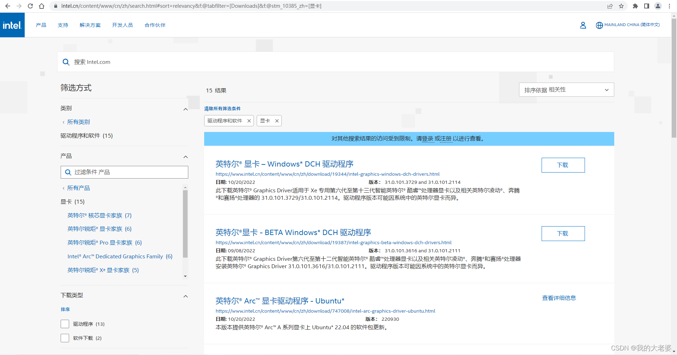Open the 排序依据 相关性 dropdown
This screenshot has height=355, width=677.
click(566, 90)
